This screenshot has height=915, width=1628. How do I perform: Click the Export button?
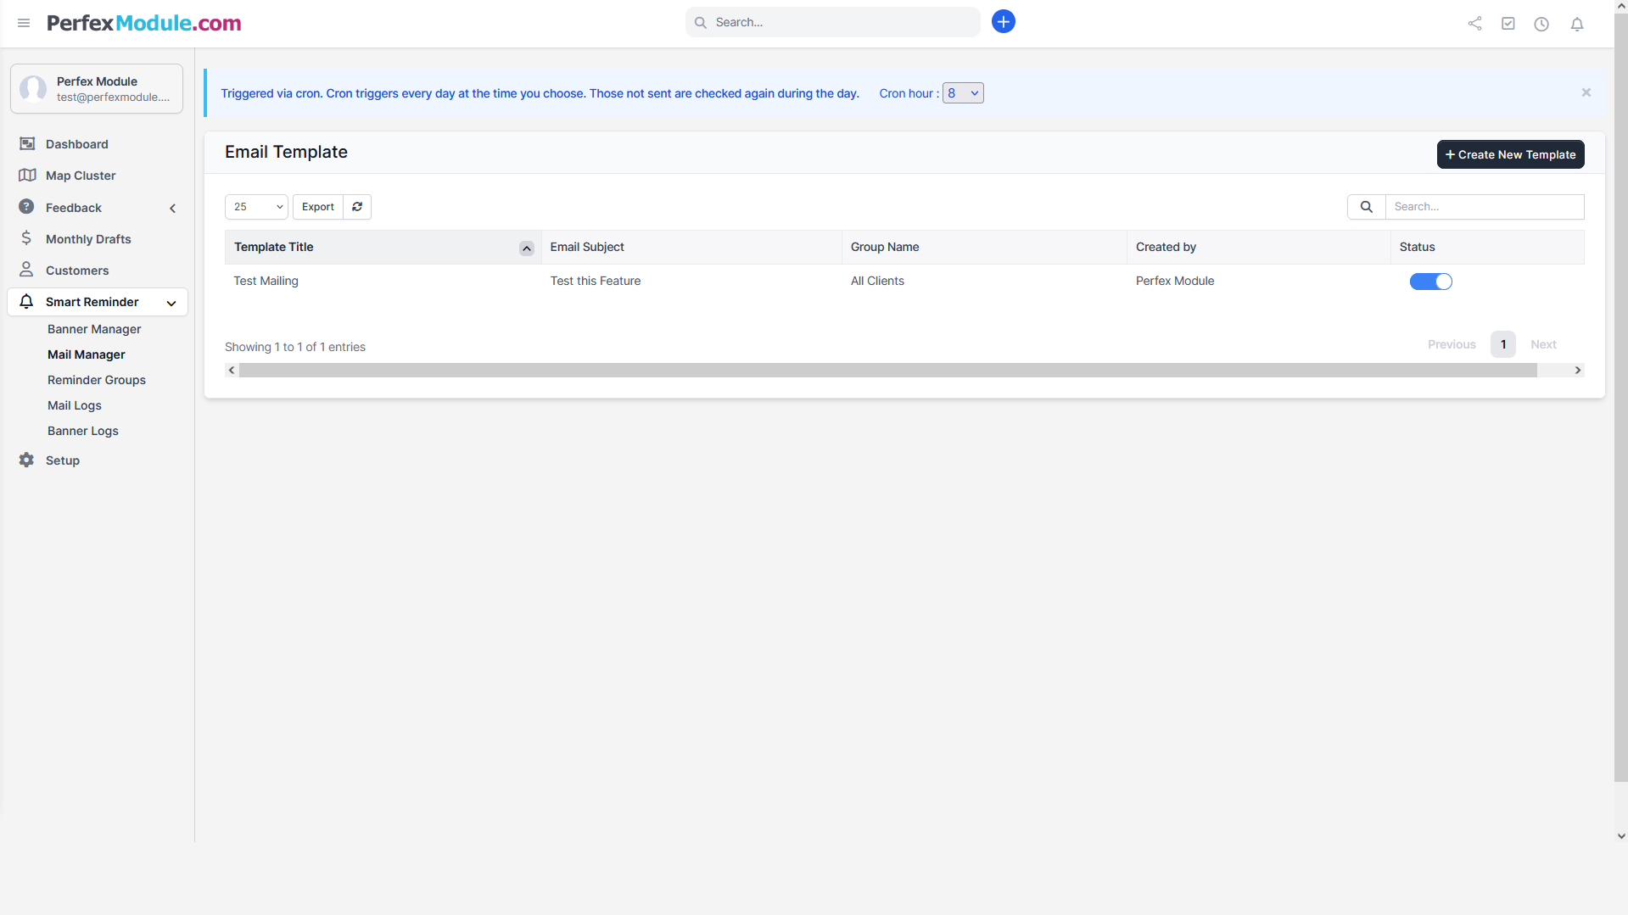tap(317, 207)
